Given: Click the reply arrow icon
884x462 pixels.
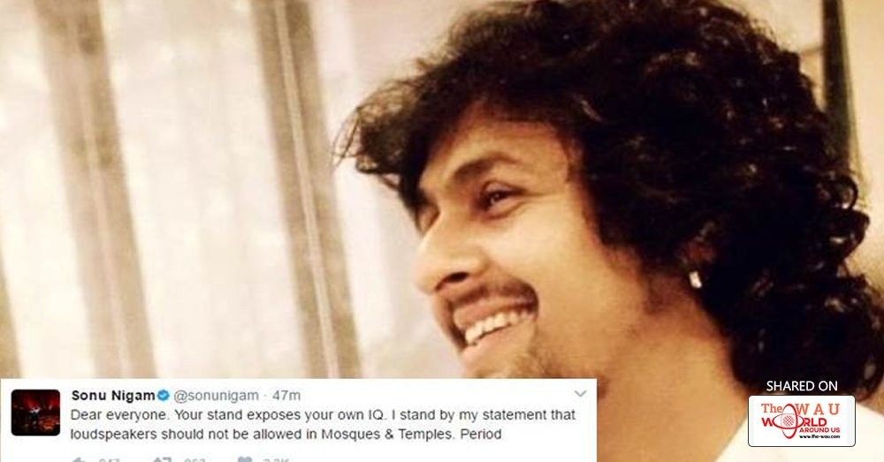Looking at the screenshot, I should 80,459.
